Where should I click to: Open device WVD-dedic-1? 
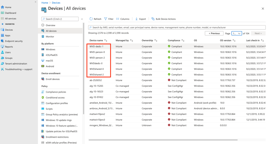(x=96, y=46)
